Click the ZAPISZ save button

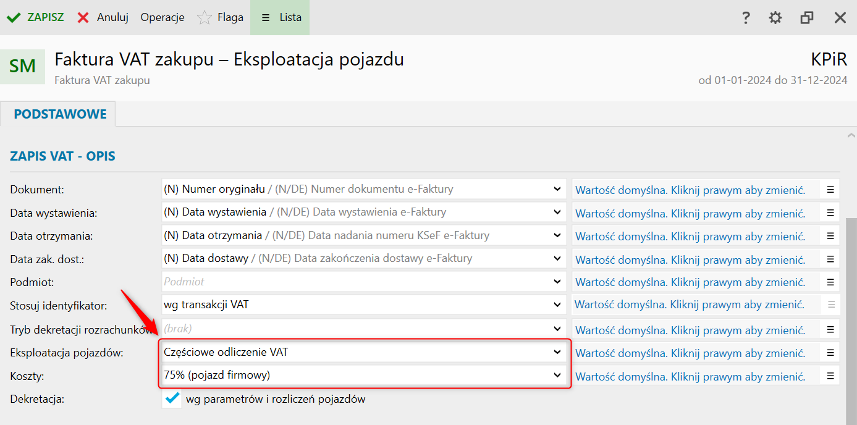pos(36,17)
